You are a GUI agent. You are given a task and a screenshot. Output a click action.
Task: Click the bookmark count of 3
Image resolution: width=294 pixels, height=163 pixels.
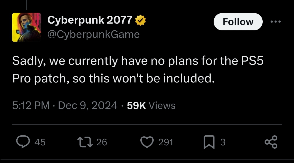pyautogui.click(x=223, y=142)
